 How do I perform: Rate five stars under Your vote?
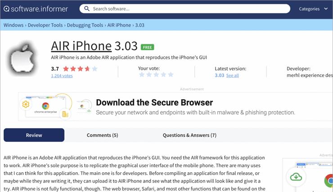click(x=171, y=74)
